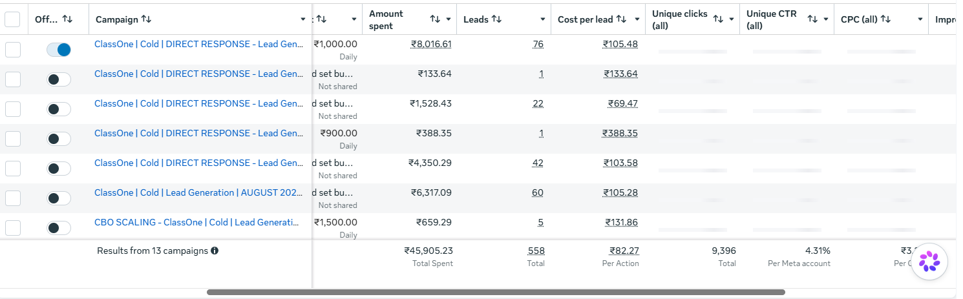Sort by Unique clicks (all) arrows
This screenshot has height=299, width=963.
tap(718, 19)
